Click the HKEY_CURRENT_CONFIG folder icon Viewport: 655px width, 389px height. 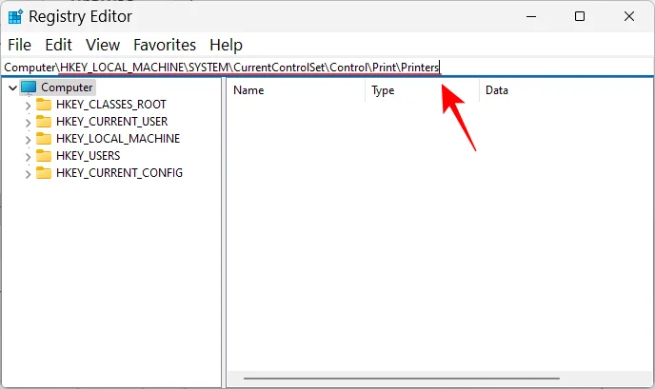[44, 173]
